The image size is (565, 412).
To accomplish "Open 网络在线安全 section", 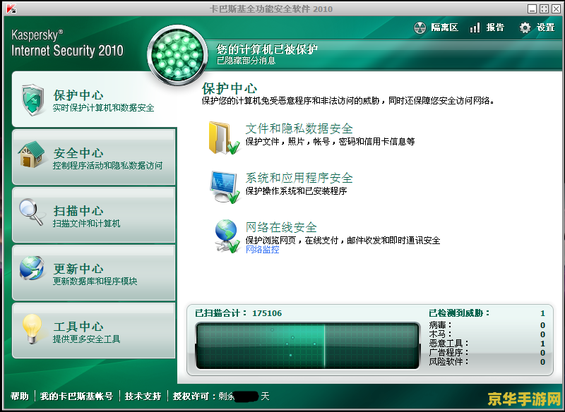I will (281, 227).
